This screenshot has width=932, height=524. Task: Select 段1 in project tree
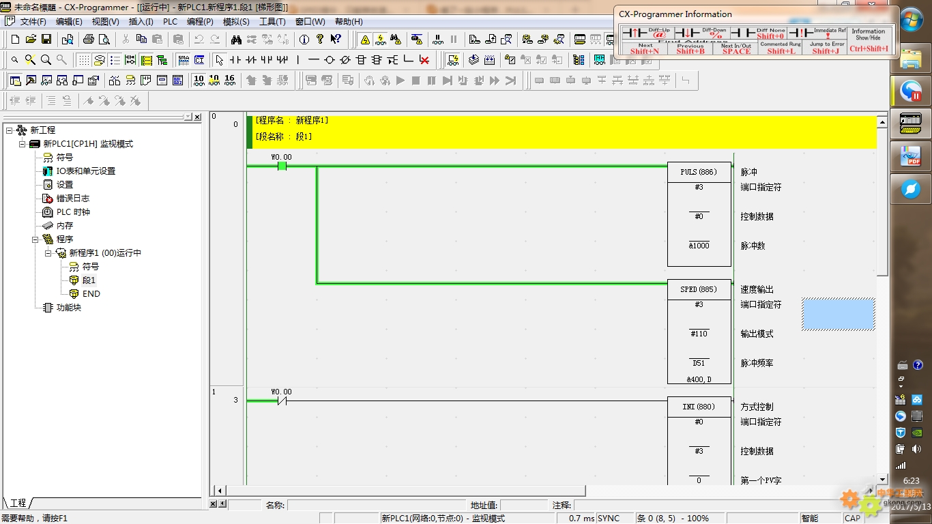coord(89,280)
